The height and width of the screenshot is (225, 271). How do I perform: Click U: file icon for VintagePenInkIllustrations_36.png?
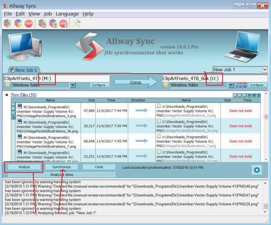(158, 121)
